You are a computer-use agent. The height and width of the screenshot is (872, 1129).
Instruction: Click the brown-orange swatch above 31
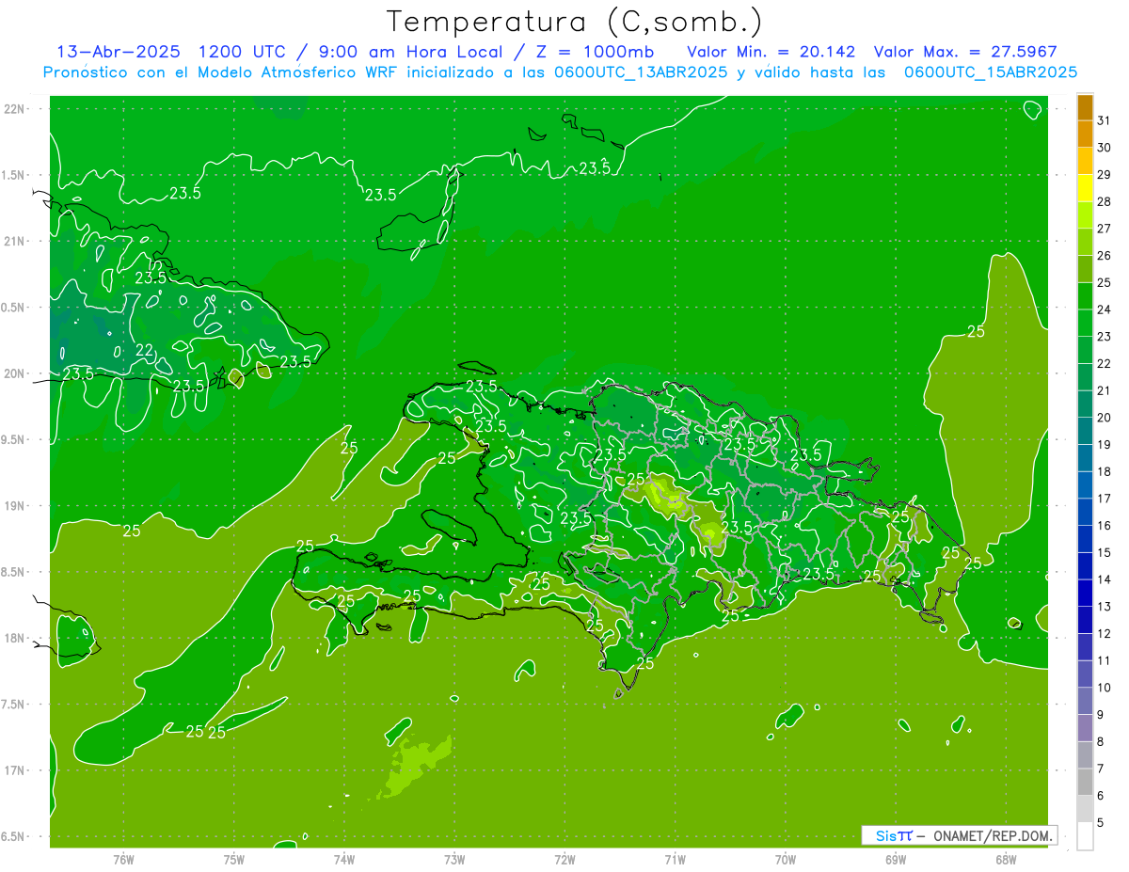[x=1085, y=107]
